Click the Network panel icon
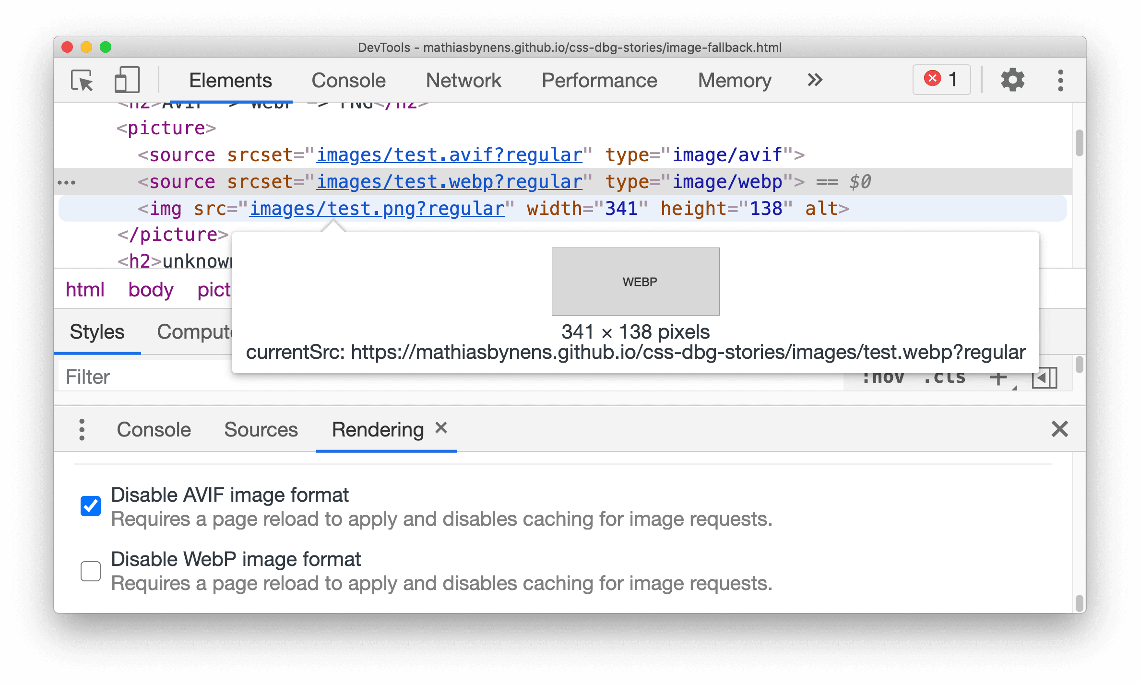 point(464,80)
